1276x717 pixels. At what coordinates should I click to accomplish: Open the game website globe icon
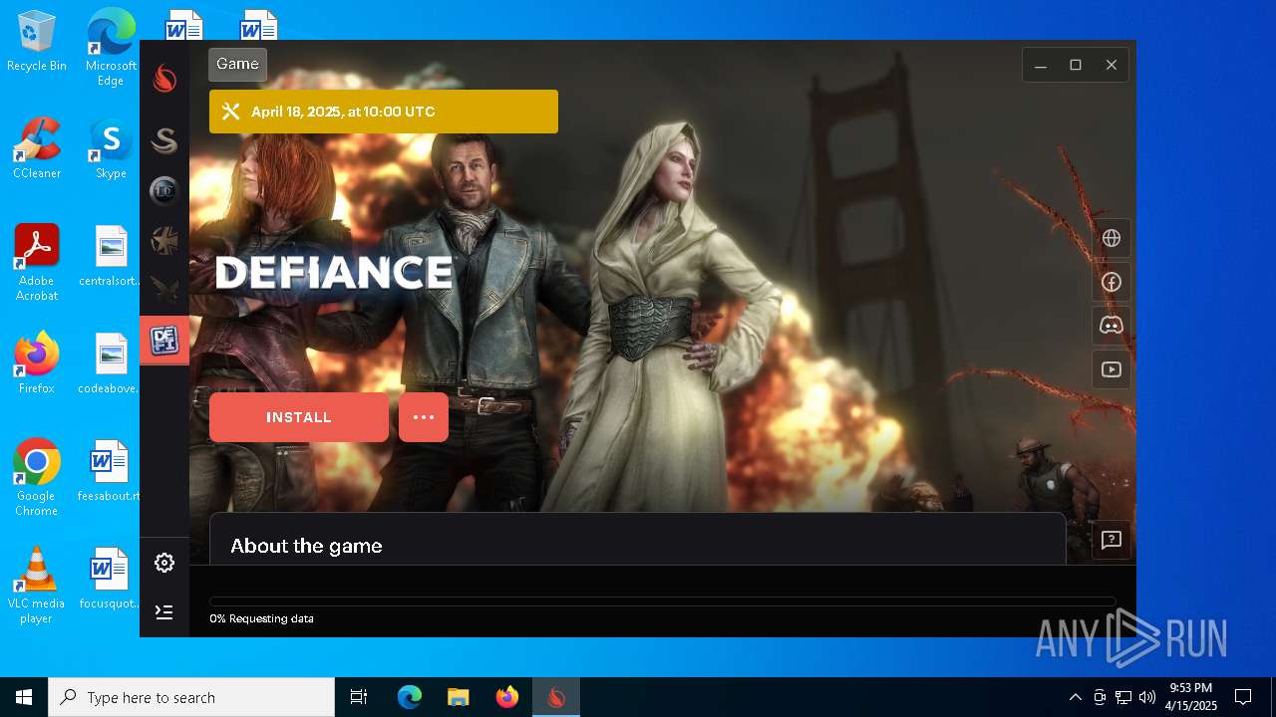coord(1112,238)
